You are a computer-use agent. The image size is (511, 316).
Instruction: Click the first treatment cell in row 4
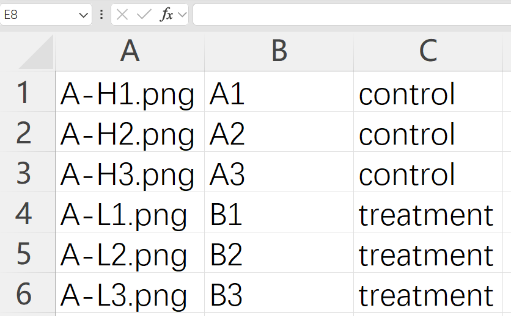click(x=428, y=213)
